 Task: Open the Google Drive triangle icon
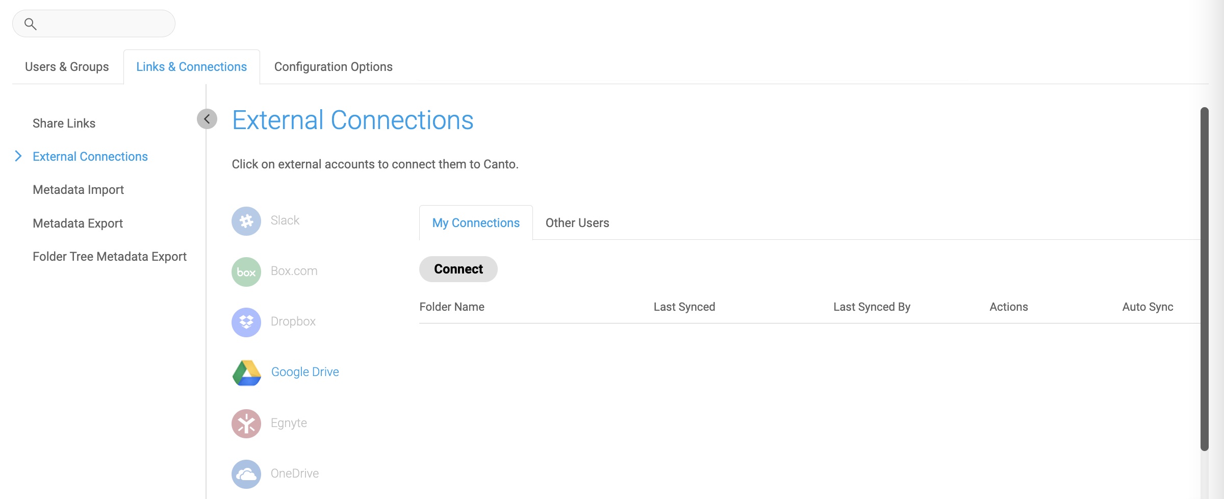click(x=247, y=372)
